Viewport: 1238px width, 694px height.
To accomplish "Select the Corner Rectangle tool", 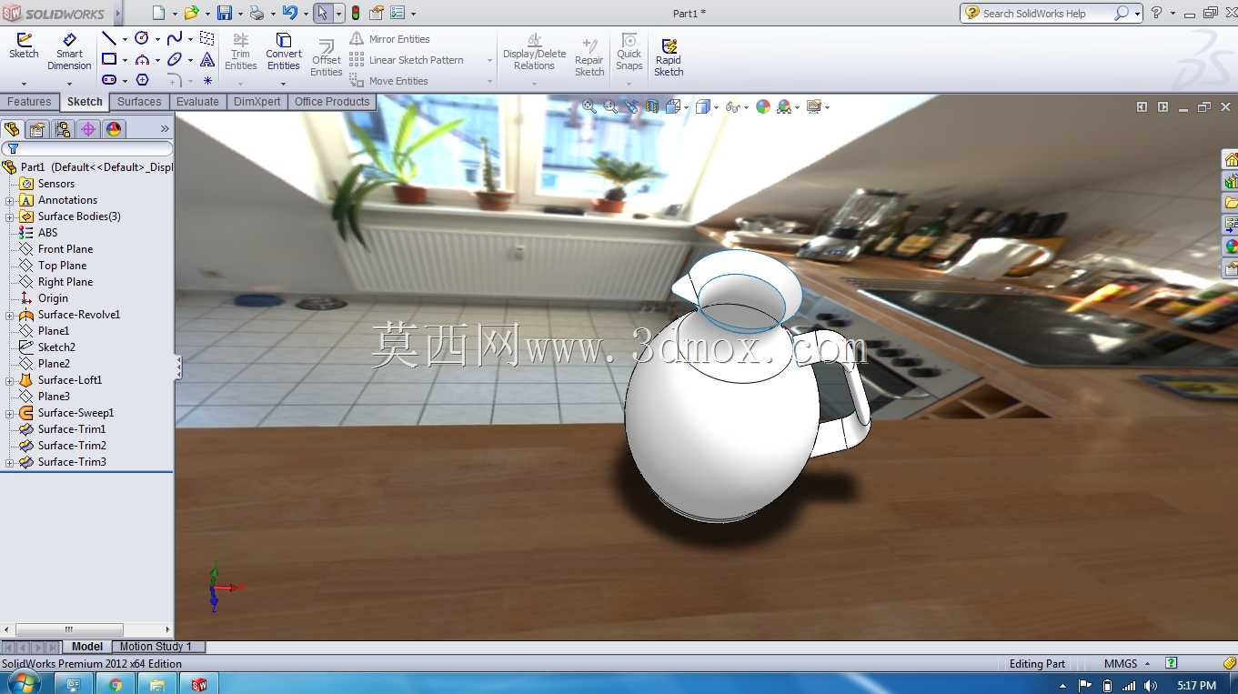I will coord(109,59).
